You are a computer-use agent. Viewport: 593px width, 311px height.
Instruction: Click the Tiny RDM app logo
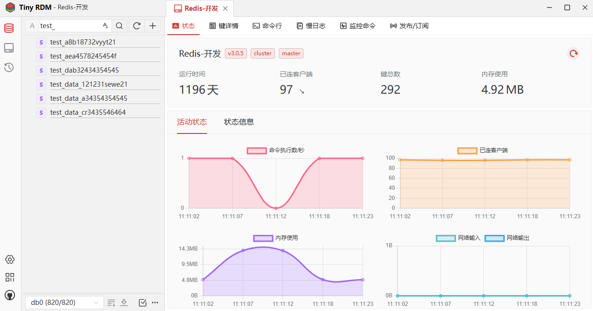[x=10, y=7]
